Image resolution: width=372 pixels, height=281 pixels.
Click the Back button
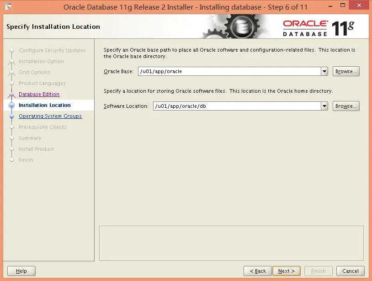(258, 271)
